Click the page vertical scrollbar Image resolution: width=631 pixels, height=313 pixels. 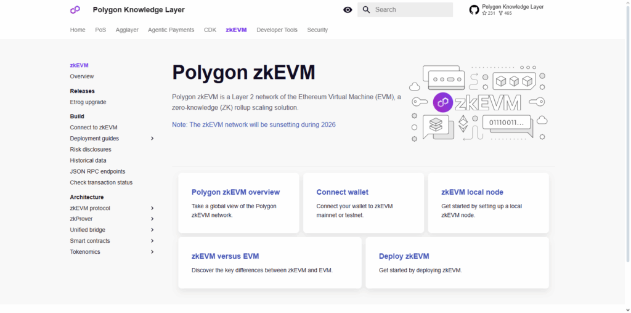[x=628, y=132]
